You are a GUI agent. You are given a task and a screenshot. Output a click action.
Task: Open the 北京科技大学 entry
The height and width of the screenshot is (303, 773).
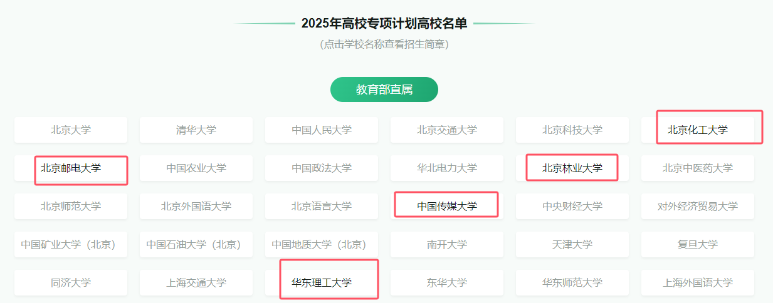click(x=572, y=130)
